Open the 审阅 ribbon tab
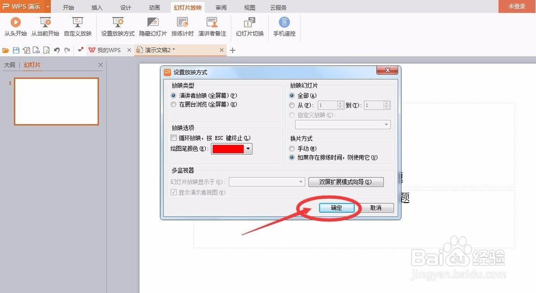The image size is (536, 293). coord(221,7)
